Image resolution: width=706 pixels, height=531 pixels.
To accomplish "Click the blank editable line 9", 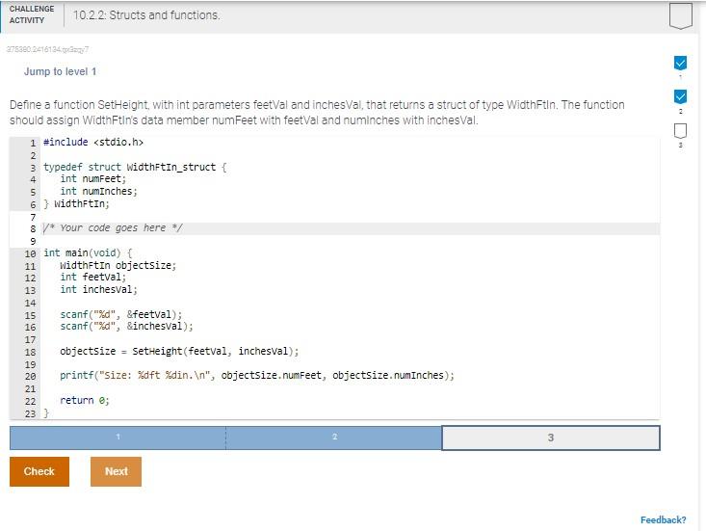I will [x=352, y=241].
